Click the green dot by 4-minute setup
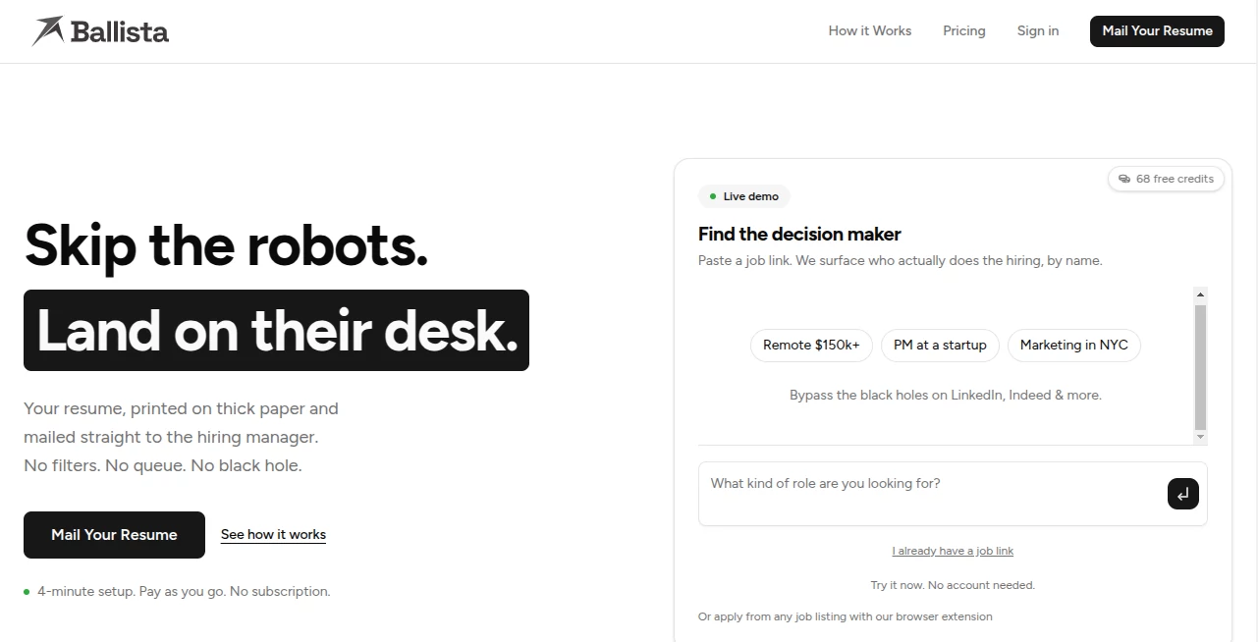 point(27,592)
